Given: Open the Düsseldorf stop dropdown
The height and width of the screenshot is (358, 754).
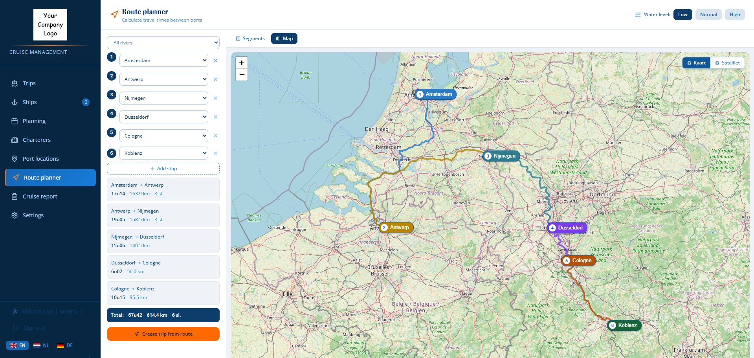Looking at the screenshot, I should click(163, 117).
